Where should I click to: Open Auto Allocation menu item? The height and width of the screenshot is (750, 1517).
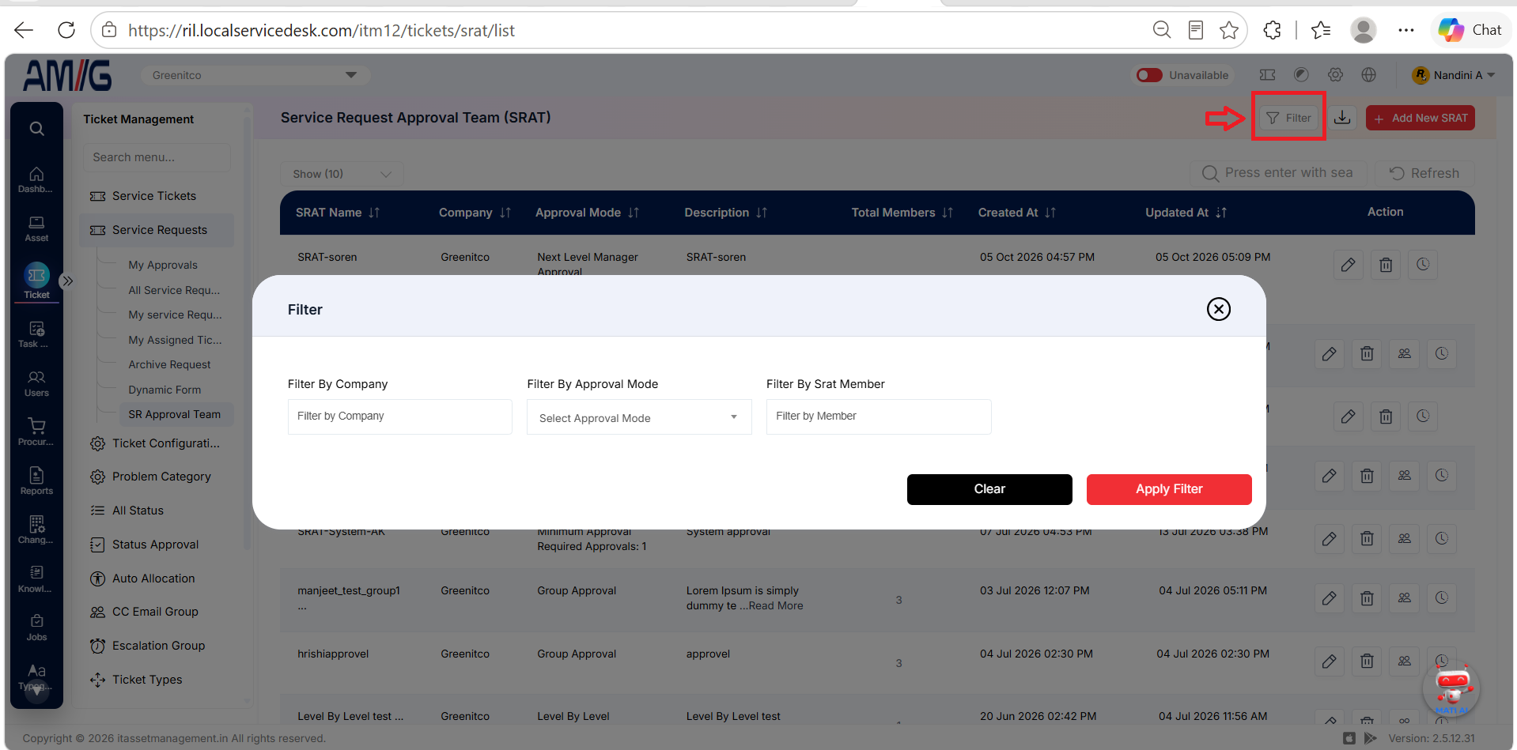[x=153, y=579]
